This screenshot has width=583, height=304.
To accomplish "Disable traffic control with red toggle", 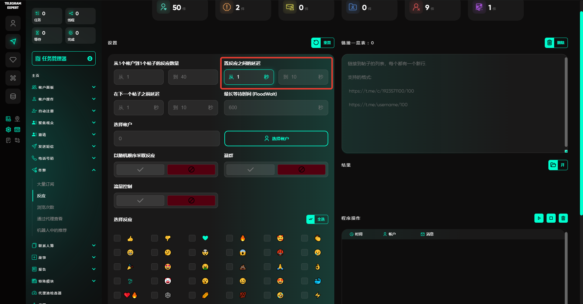I will (x=191, y=201).
